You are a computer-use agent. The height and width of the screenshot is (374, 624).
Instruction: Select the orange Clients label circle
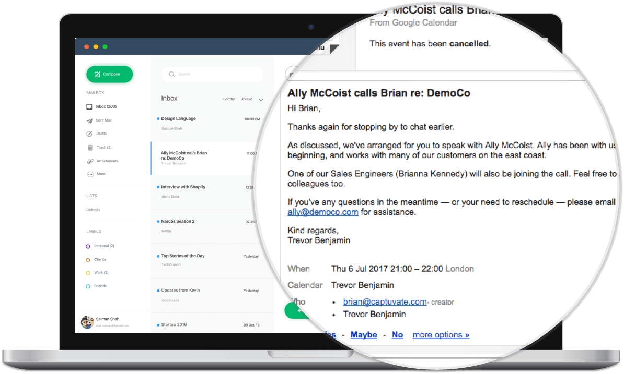tap(88, 260)
